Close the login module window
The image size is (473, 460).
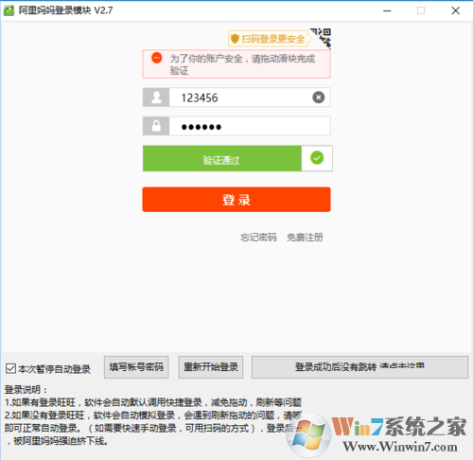pos(455,10)
